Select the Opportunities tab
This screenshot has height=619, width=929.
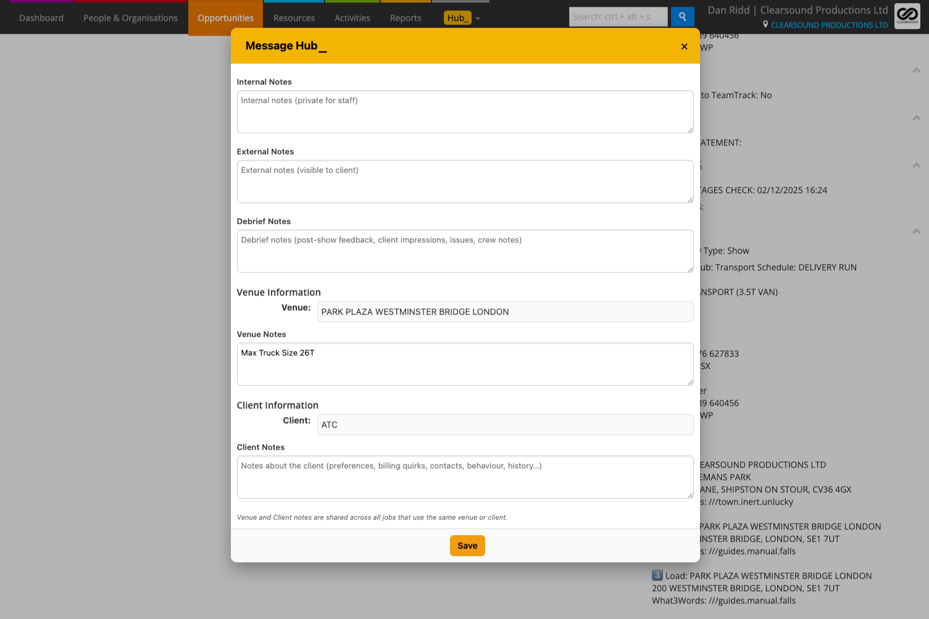click(x=225, y=17)
